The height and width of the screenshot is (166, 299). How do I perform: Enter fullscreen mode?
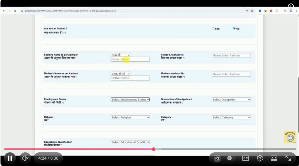(288, 158)
